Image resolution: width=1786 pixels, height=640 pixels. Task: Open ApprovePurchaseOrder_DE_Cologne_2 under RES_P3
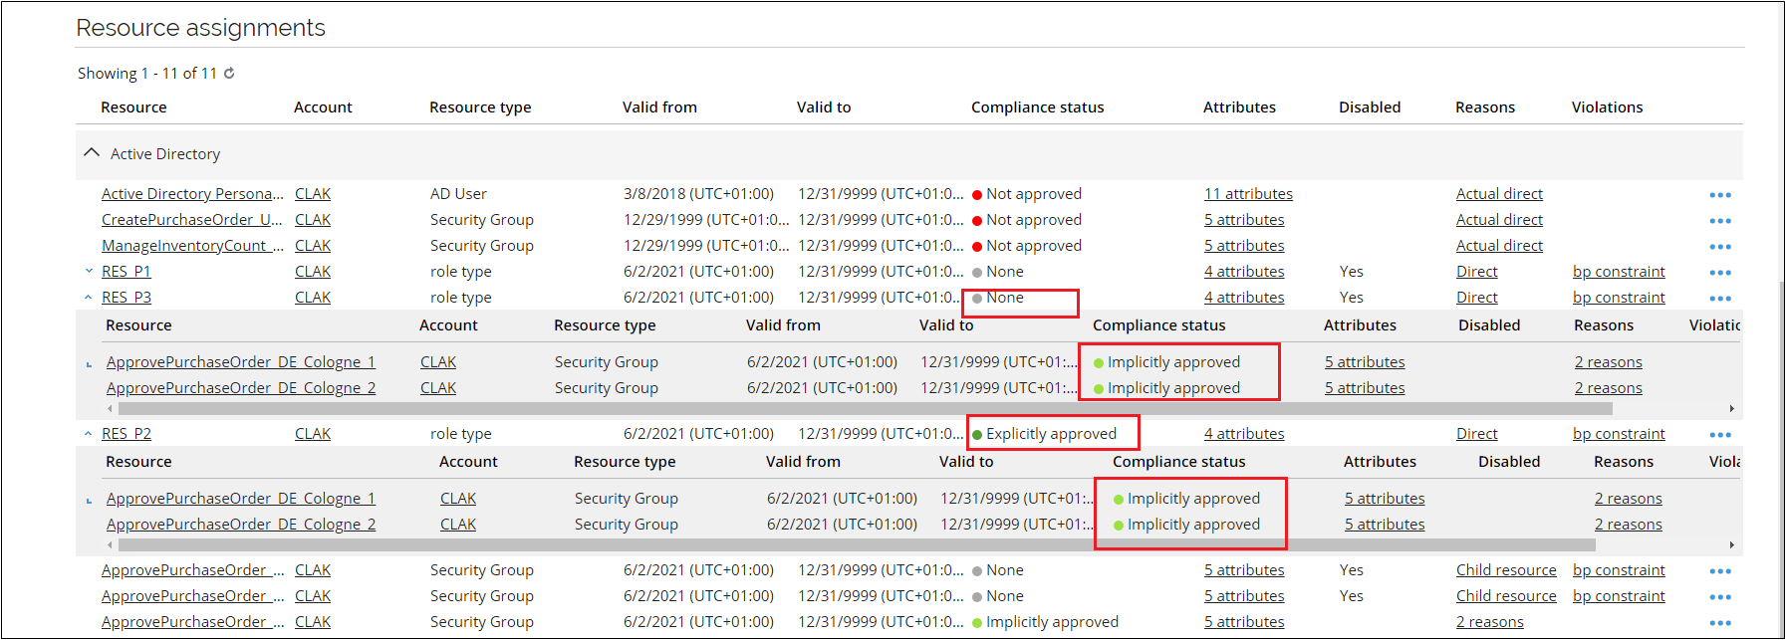[x=241, y=388]
